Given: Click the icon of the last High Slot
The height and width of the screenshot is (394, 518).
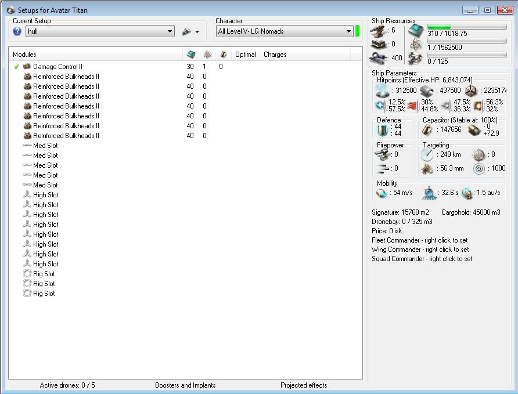Looking at the screenshot, I should coord(27,263).
